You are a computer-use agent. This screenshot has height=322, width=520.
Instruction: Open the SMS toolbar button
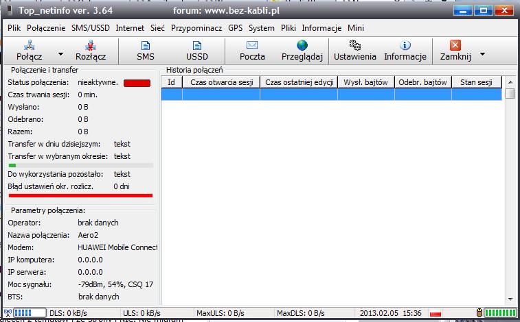point(146,45)
